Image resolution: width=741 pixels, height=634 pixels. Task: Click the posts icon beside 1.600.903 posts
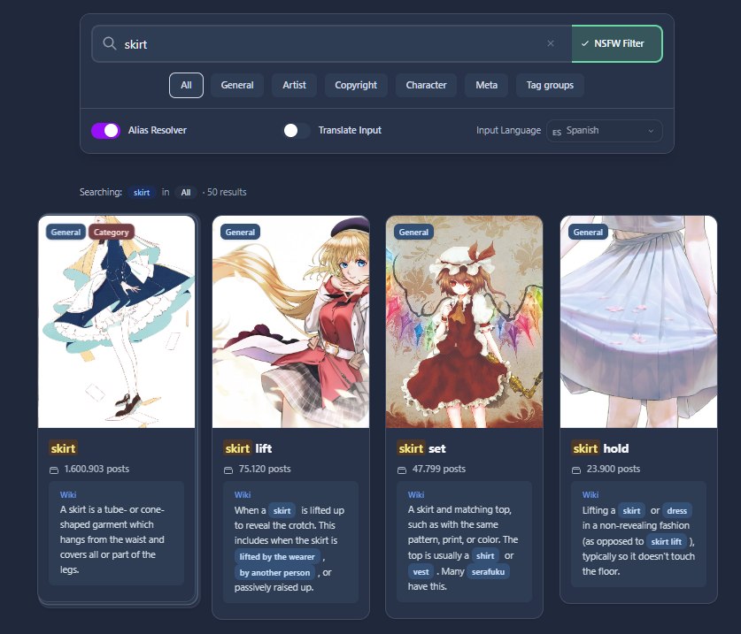(x=54, y=470)
